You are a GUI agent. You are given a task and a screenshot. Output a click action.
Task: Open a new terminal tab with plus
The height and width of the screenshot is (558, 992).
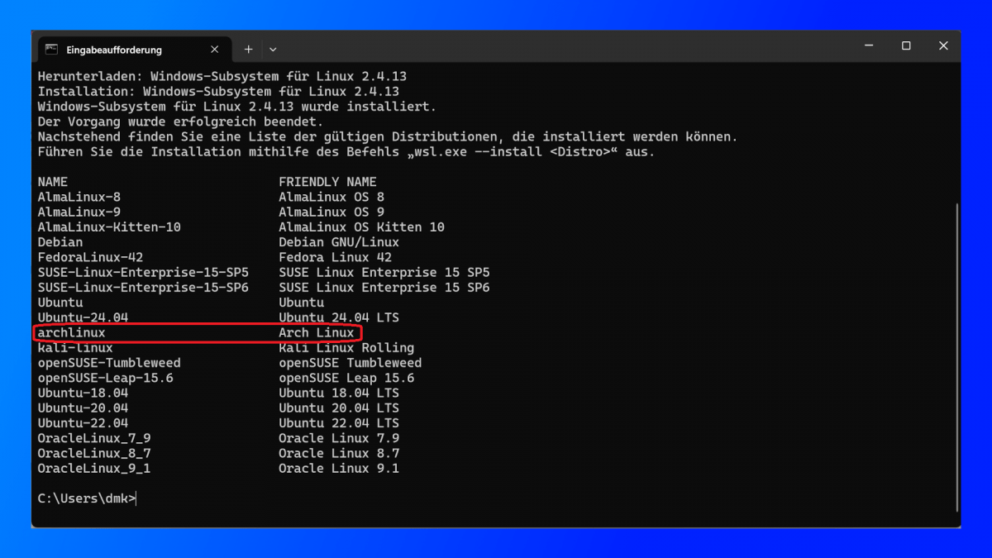click(248, 50)
